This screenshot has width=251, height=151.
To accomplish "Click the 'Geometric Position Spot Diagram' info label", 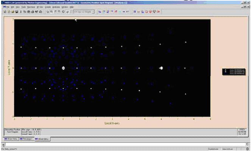I will [12, 131].
